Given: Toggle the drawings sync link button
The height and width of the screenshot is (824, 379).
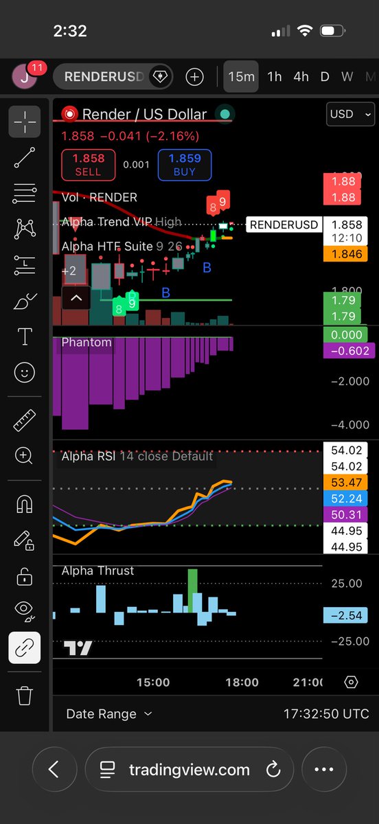Looking at the screenshot, I should click(x=25, y=648).
